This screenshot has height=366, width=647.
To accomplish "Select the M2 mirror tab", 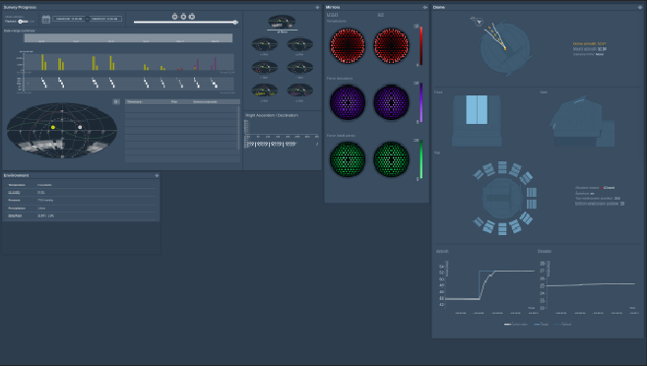I will (x=380, y=15).
